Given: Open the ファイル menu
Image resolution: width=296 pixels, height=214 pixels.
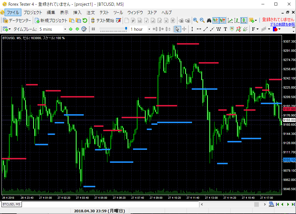Looking at the screenshot, I should pyautogui.click(x=13, y=13).
